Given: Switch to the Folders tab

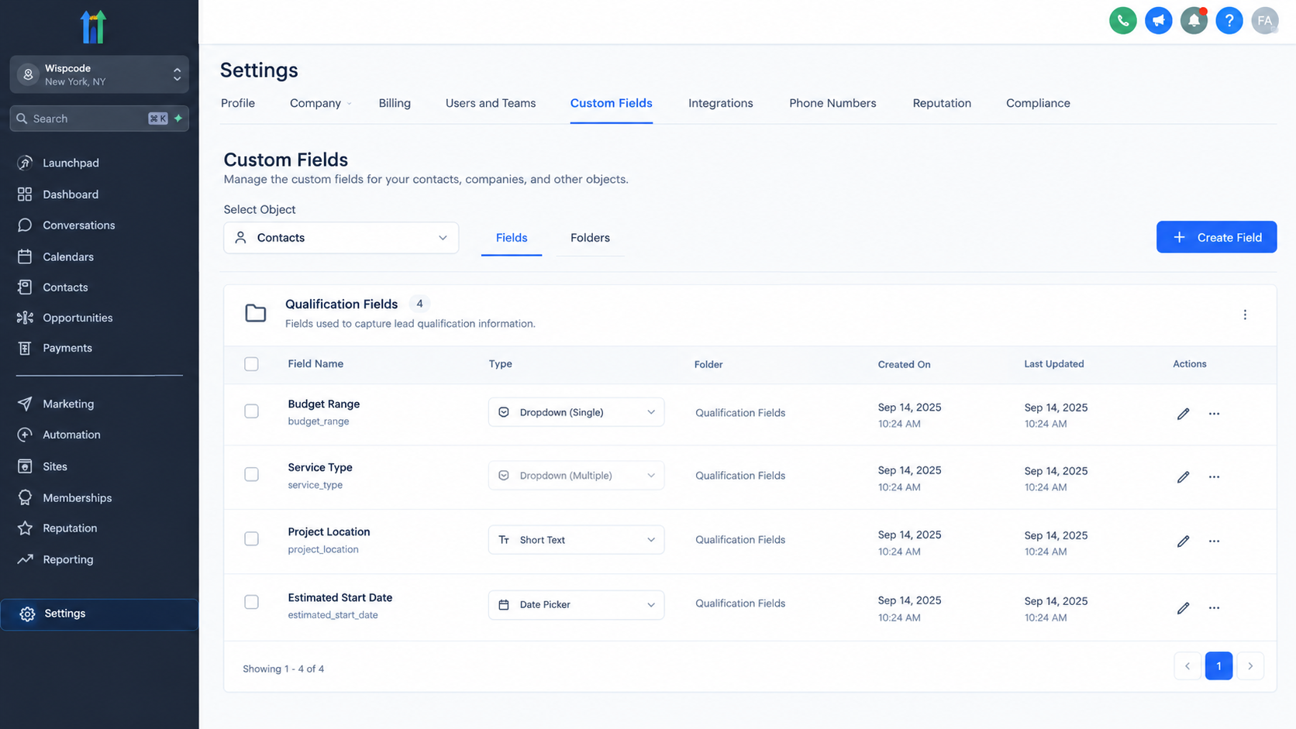Looking at the screenshot, I should pyautogui.click(x=590, y=238).
